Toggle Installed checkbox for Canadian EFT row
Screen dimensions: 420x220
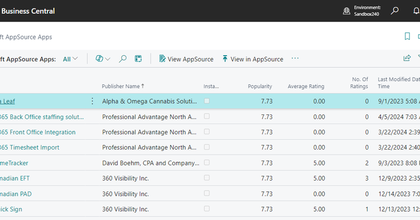[207, 178]
